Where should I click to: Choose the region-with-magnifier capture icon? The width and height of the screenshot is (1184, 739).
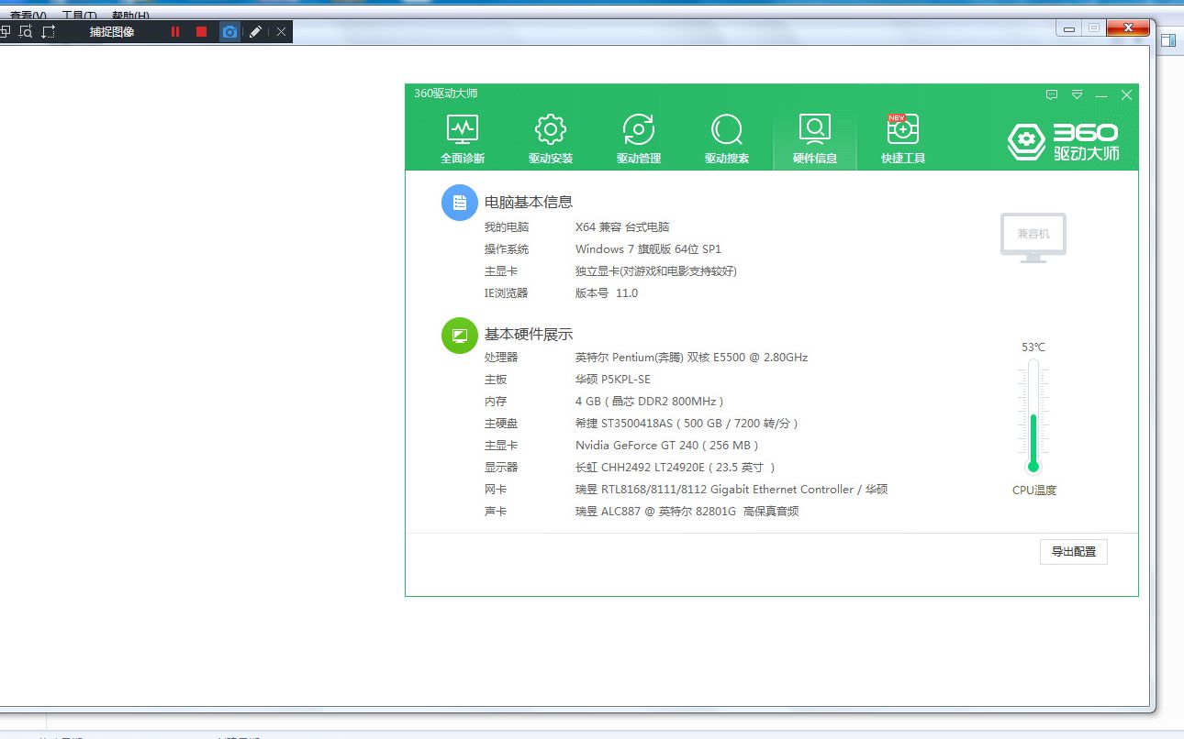(x=26, y=31)
